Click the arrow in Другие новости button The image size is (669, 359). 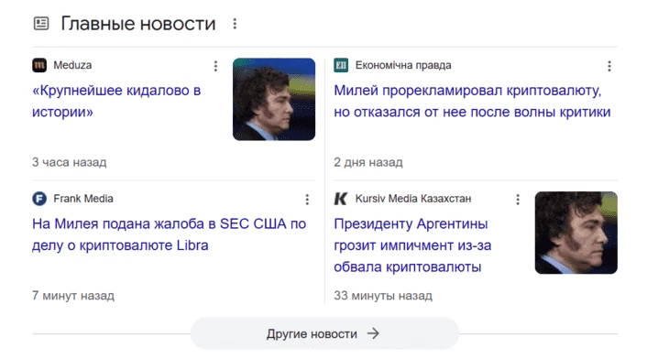pyautogui.click(x=373, y=333)
